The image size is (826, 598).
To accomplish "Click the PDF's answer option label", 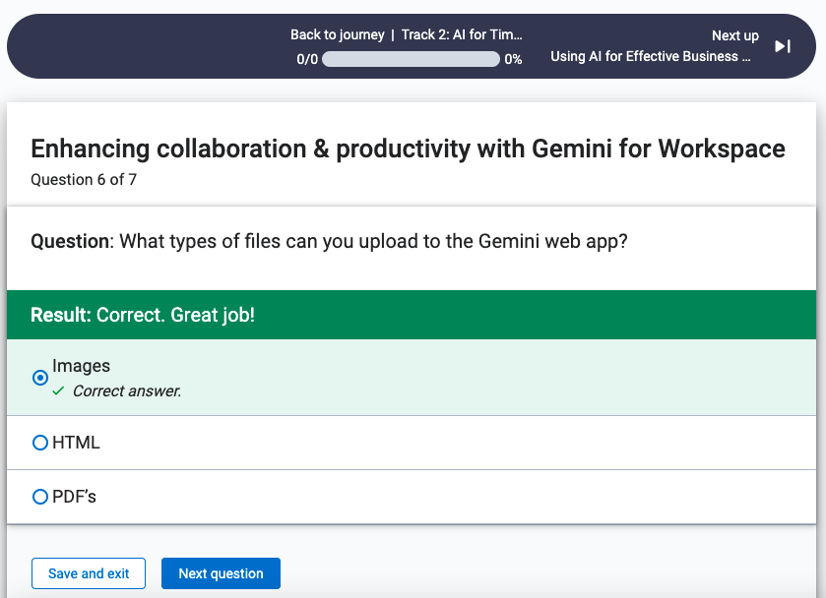I will click(74, 497).
